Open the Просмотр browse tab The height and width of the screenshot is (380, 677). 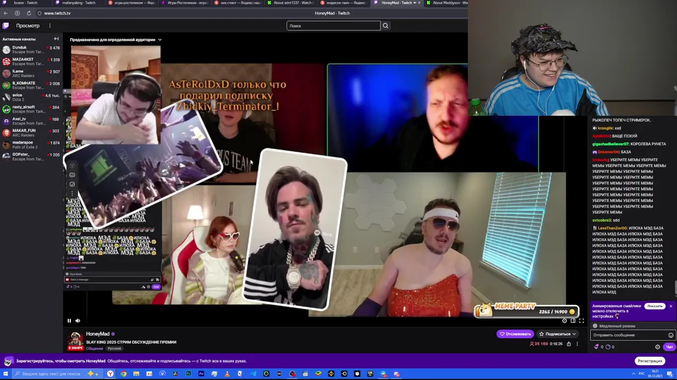tap(28, 25)
